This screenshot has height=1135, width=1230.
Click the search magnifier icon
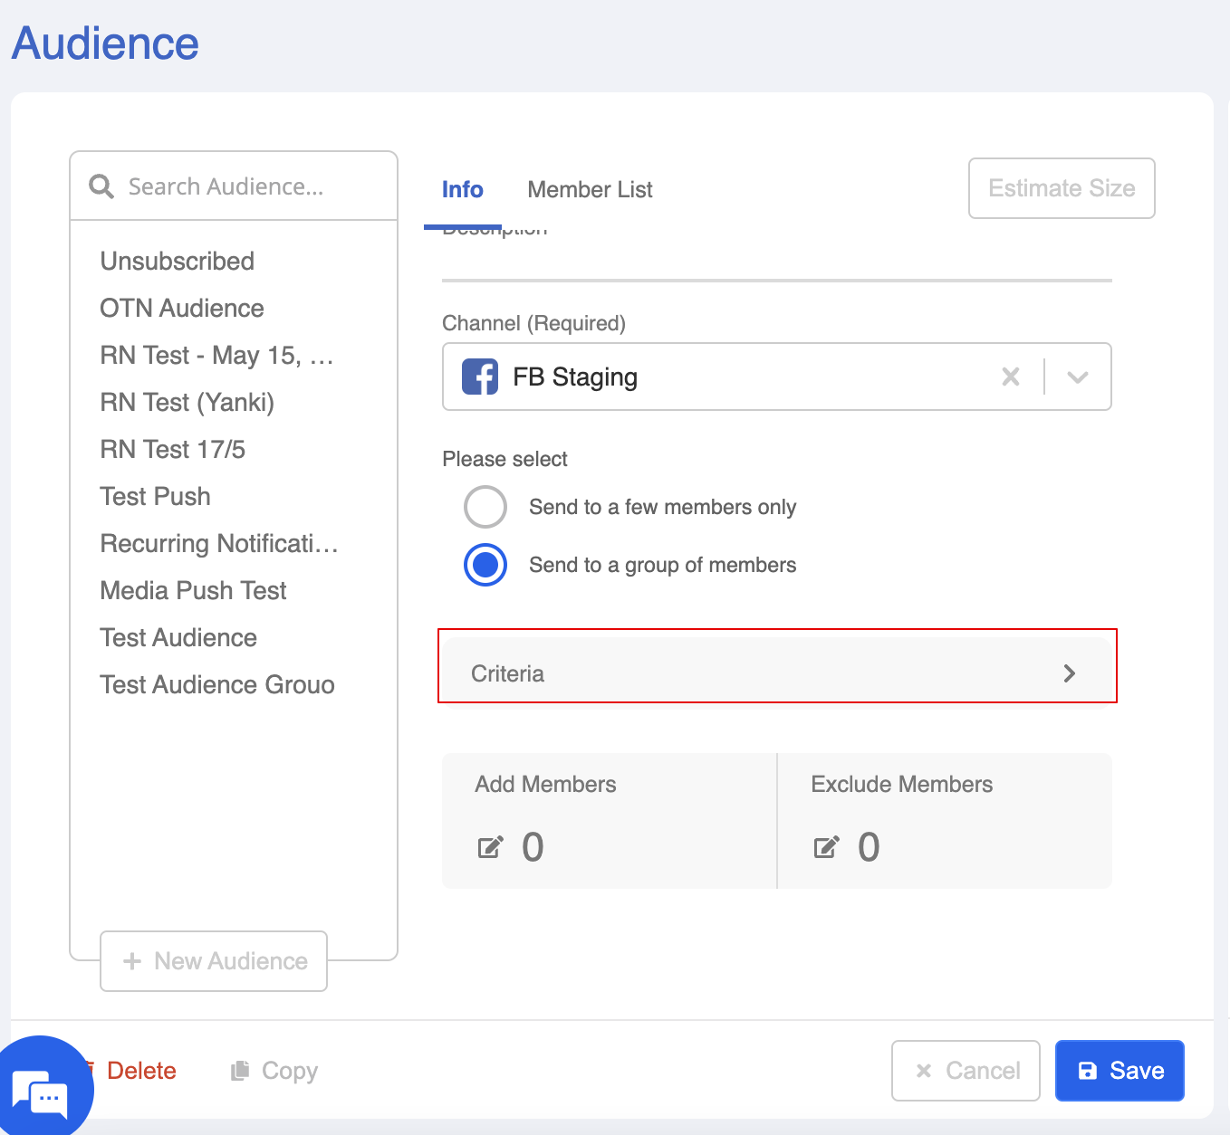[x=101, y=186]
